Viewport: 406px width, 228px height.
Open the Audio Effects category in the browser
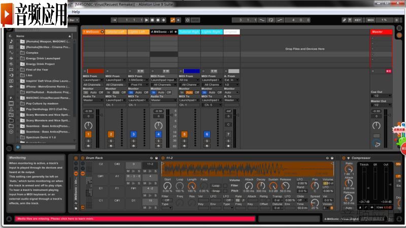(11, 58)
